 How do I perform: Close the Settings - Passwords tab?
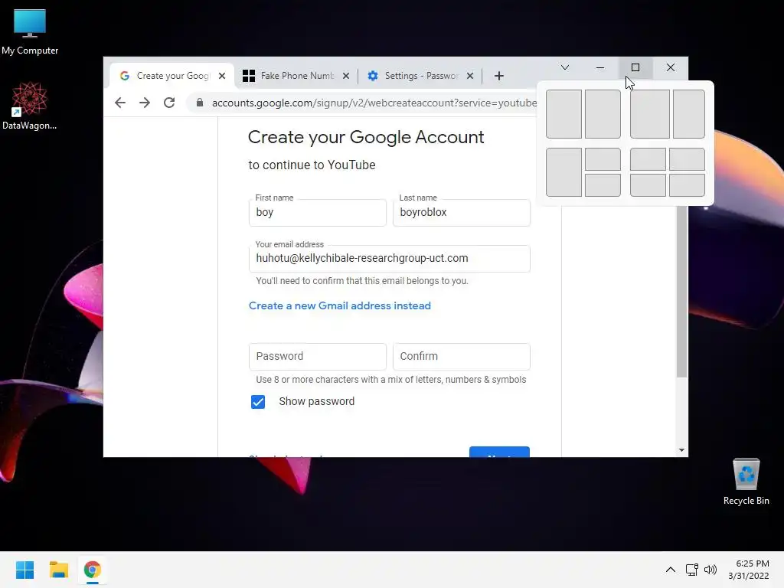click(469, 76)
